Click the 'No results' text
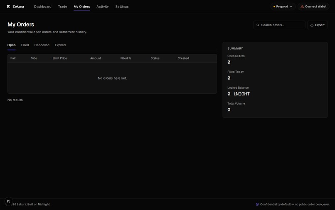 tap(15, 100)
